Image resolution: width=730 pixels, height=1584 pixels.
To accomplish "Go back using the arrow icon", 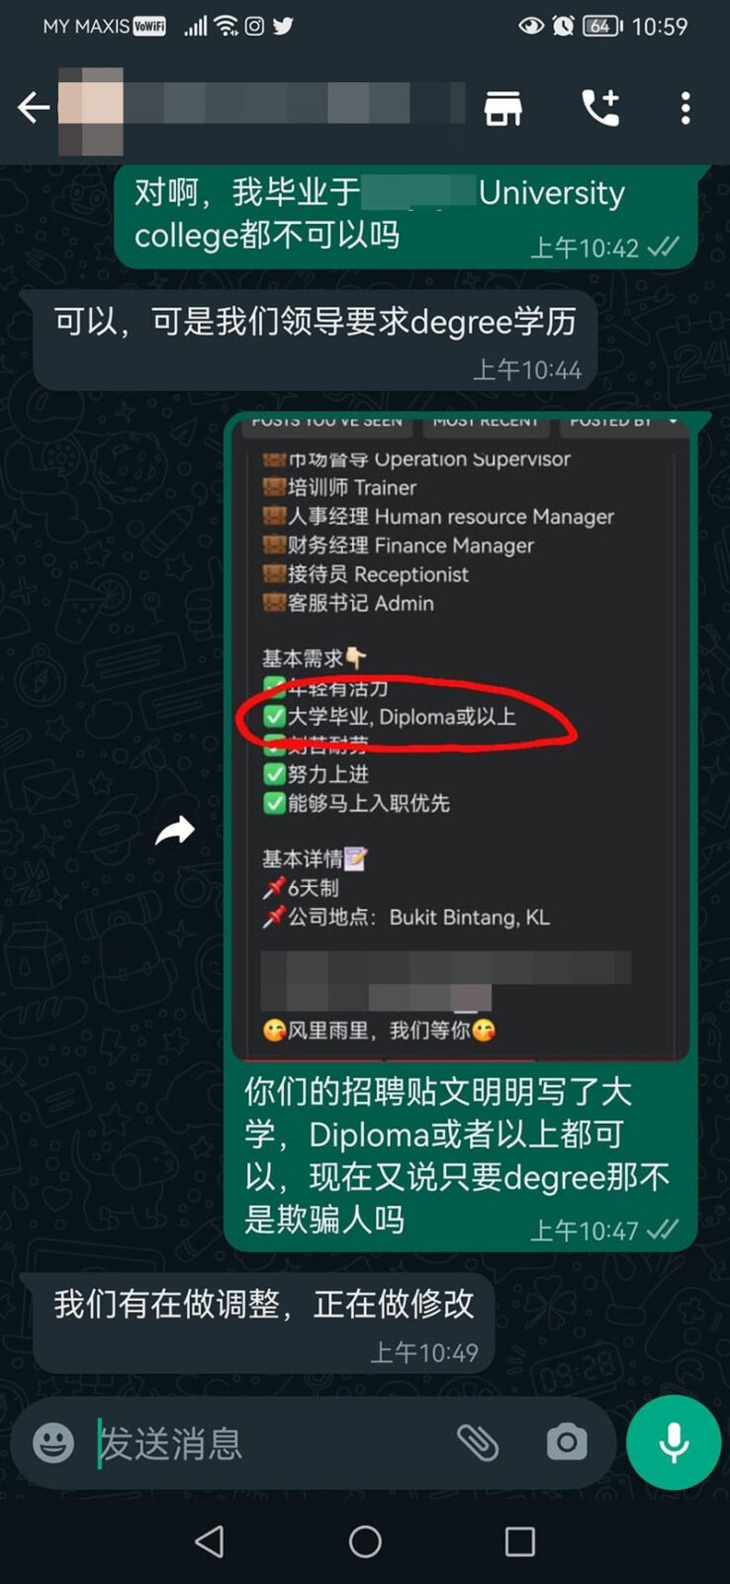I will (34, 107).
